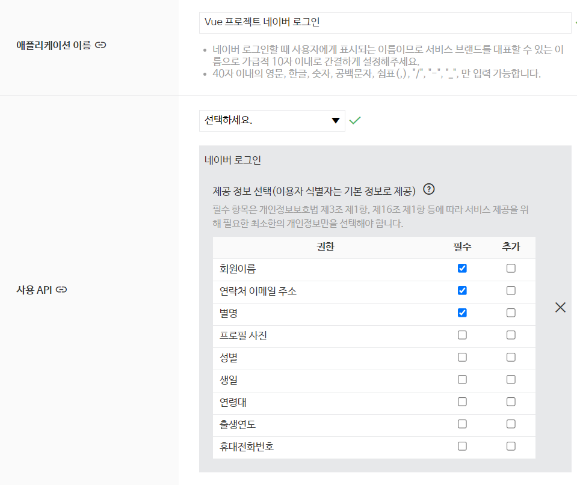Image resolution: width=577 pixels, height=485 pixels.
Task: Check 필수 for 휴대전화번호
Action: tap(462, 447)
